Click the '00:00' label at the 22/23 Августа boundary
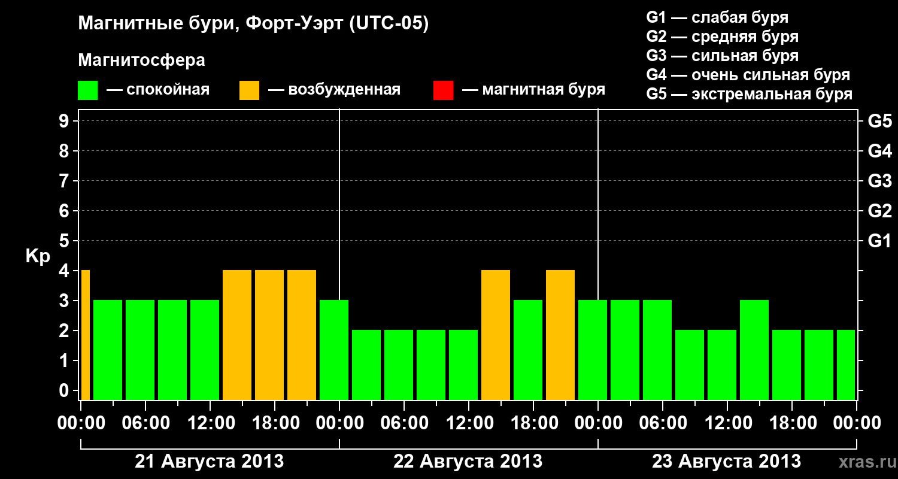Image resolution: width=898 pixels, height=479 pixels. pos(598,423)
